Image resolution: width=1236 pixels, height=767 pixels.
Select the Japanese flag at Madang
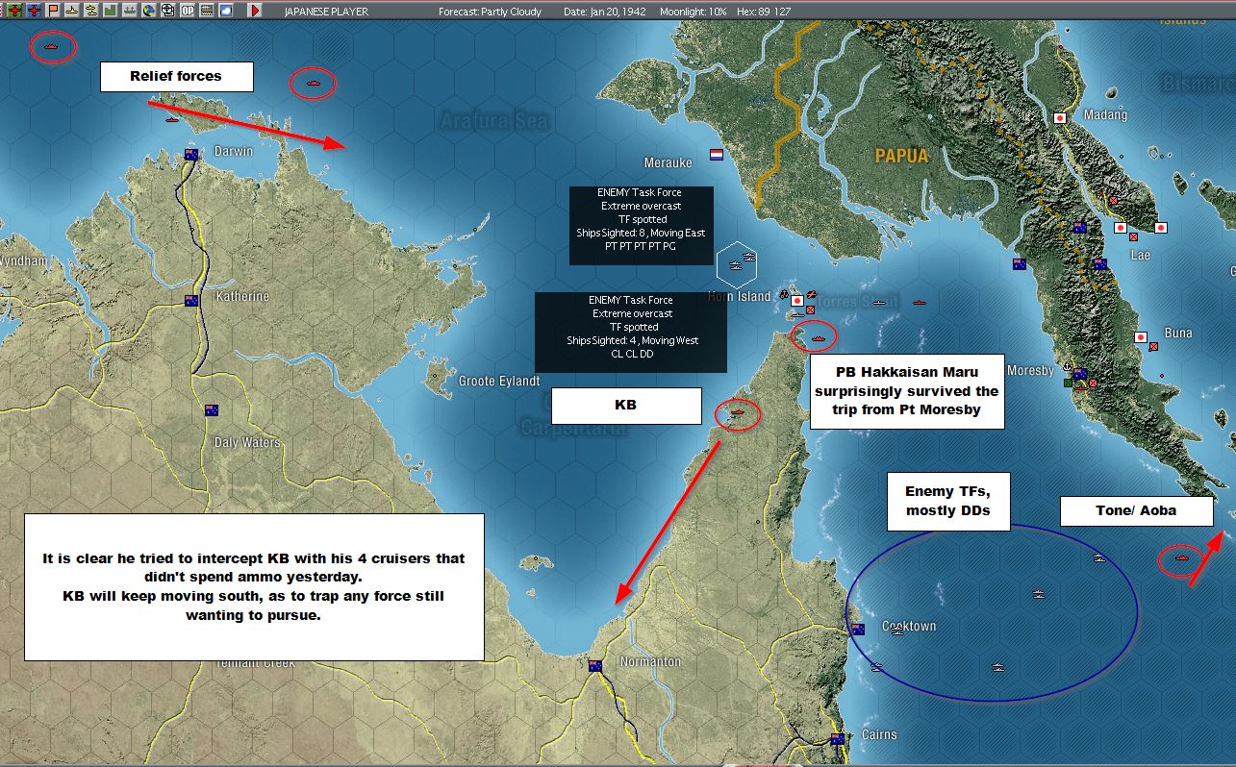(1060, 118)
